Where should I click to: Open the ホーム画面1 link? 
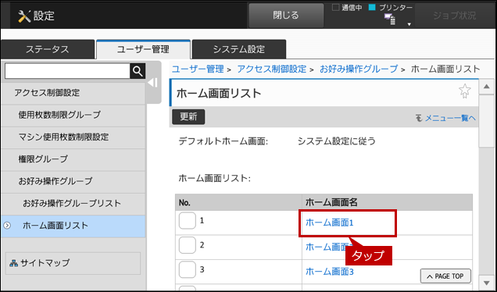[329, 223]
